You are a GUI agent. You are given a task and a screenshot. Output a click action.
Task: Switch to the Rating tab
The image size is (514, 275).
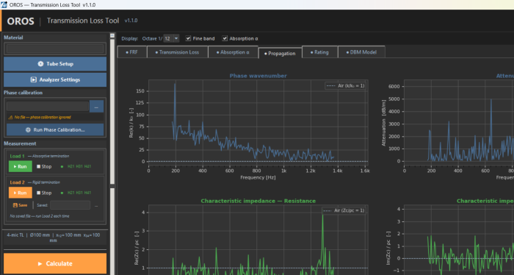click(319, 52)
